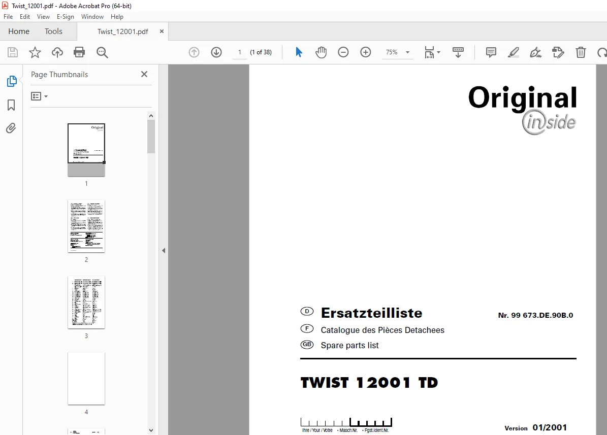Open Page Thumbnails sidebar icon

coord(12,81)
